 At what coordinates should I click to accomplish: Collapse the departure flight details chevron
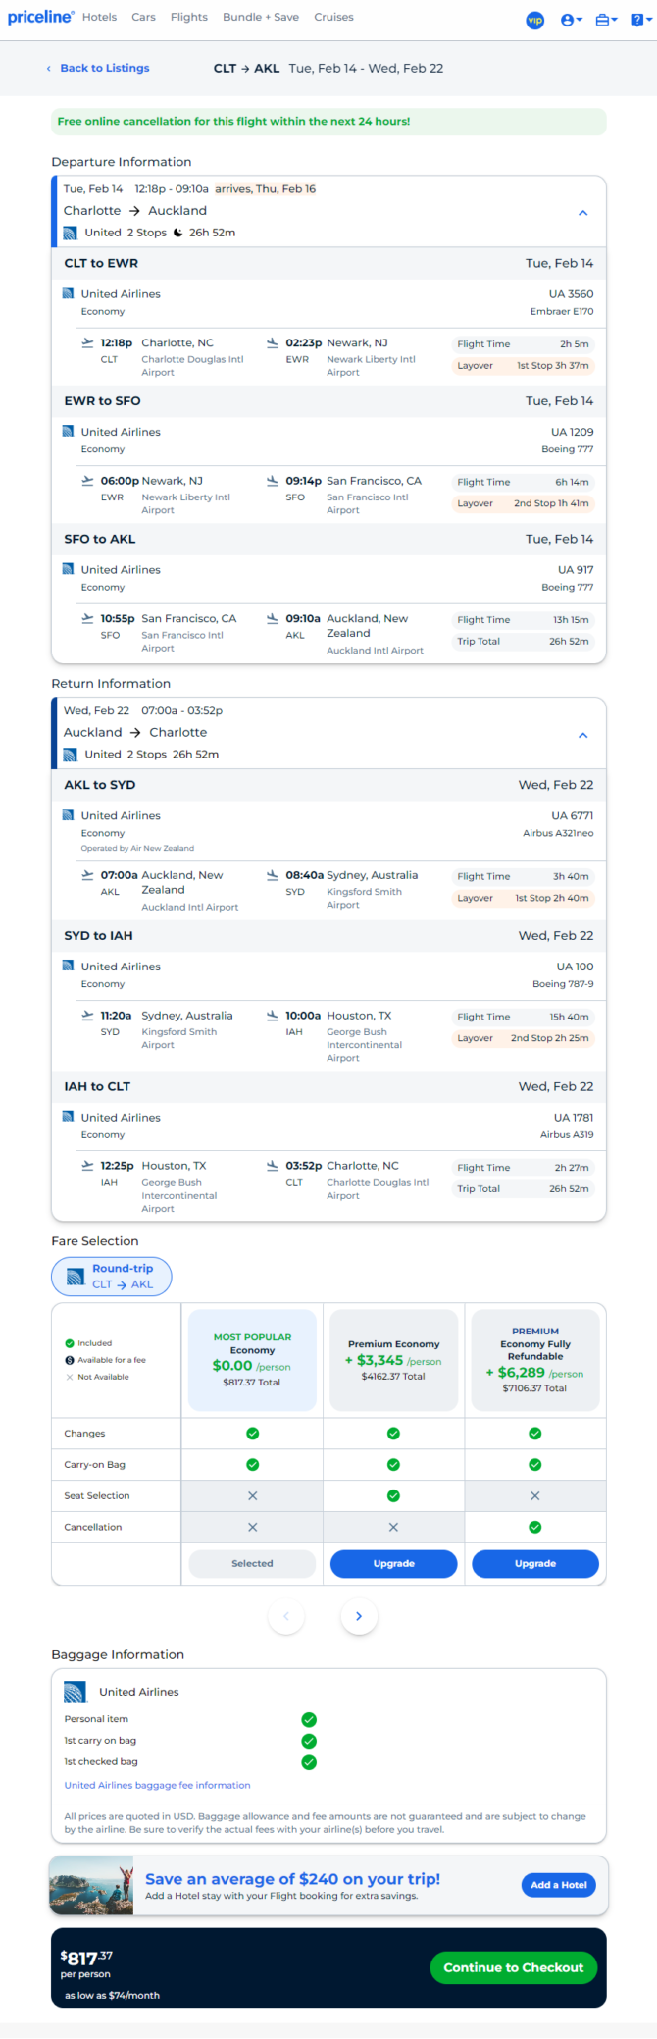click(x=582, y=213)
